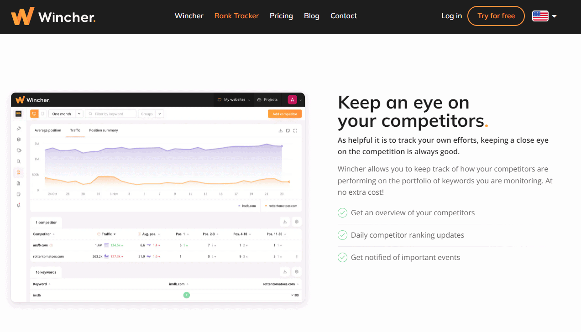This screenshot has height=332, width=581.
Task: Click 'Get an overview of your competitors' text
Action: tap(413, 213)
